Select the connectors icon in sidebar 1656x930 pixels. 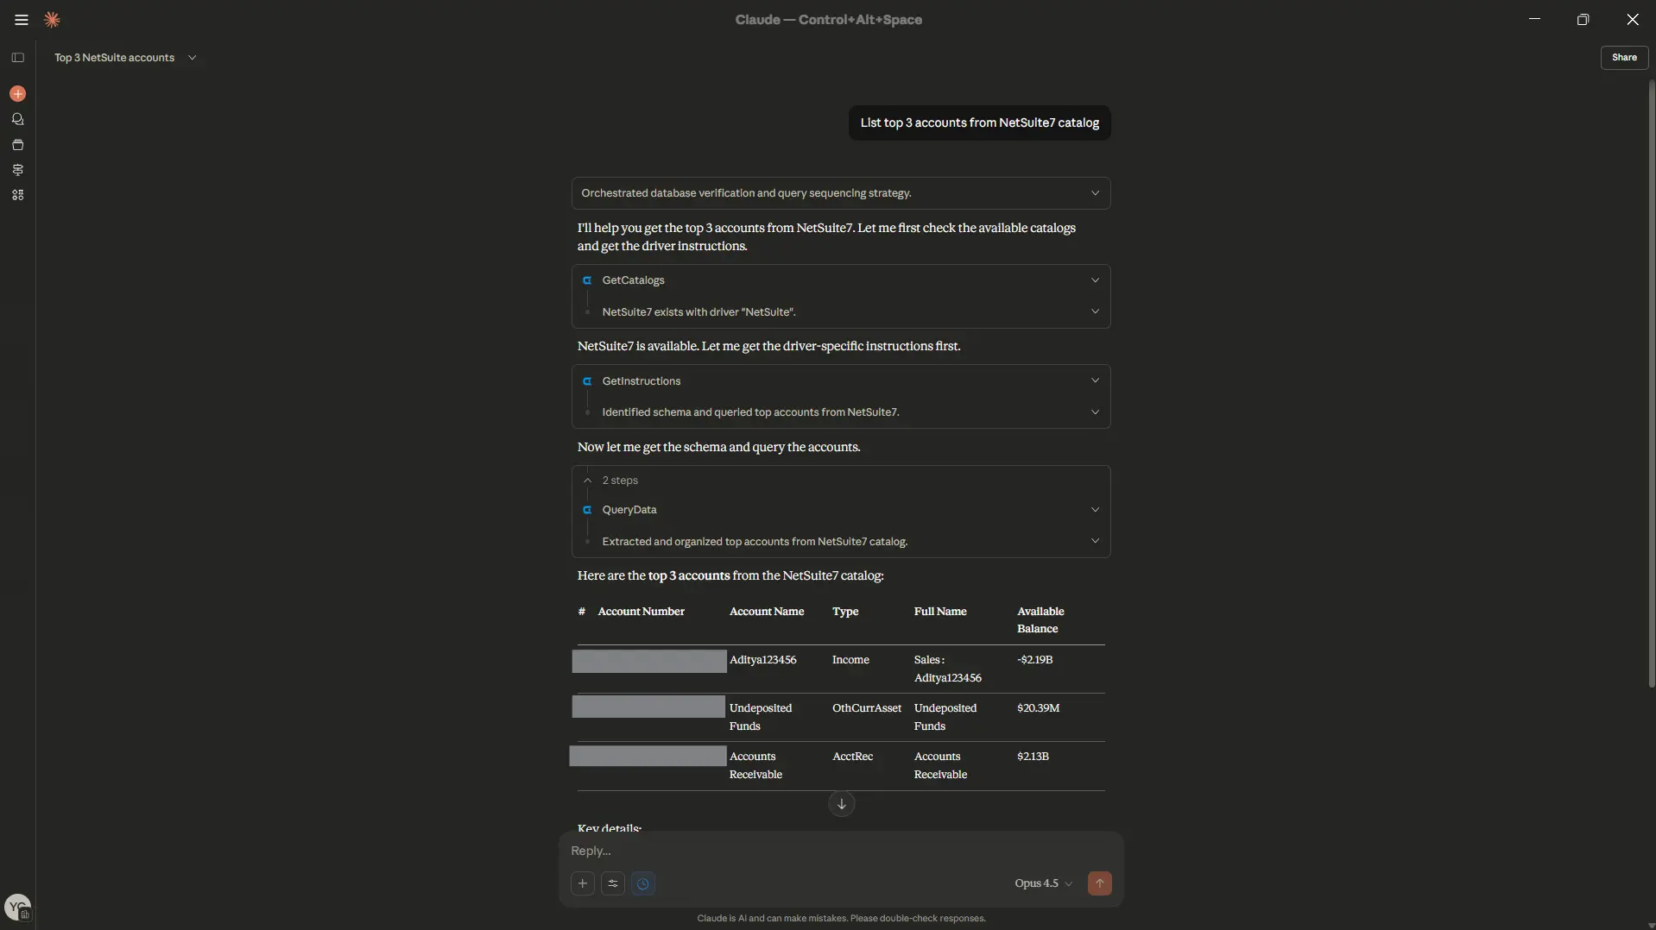[17, 170]
